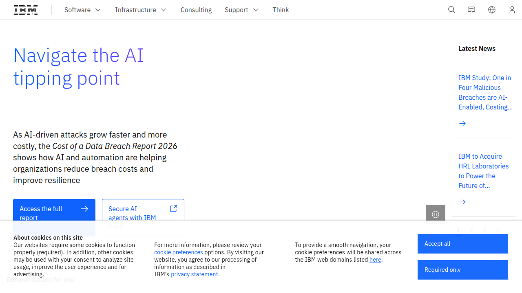Open IBM to Acquire HRL Laboratories news
Viewport: 522px width, 293px height.
pyautogui.click(x=483, y=171)
